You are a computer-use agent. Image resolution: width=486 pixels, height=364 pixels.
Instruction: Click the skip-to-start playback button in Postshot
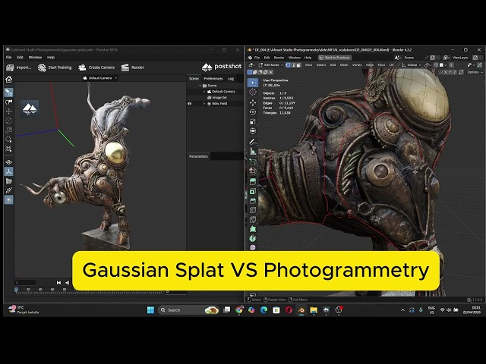click(x=58, y=283)
